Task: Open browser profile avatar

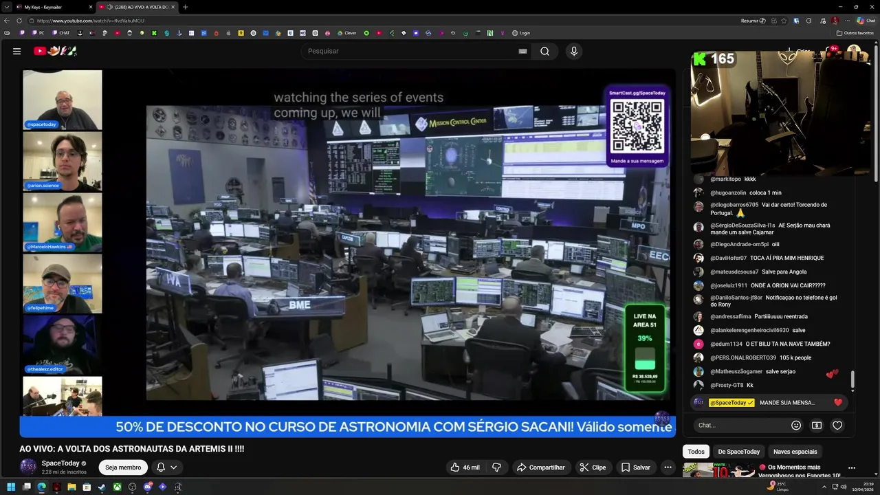Action: click(835, 21)
